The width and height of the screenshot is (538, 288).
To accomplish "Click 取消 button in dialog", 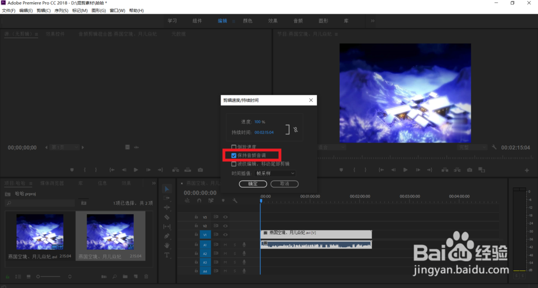I will (x=285, y=184).
